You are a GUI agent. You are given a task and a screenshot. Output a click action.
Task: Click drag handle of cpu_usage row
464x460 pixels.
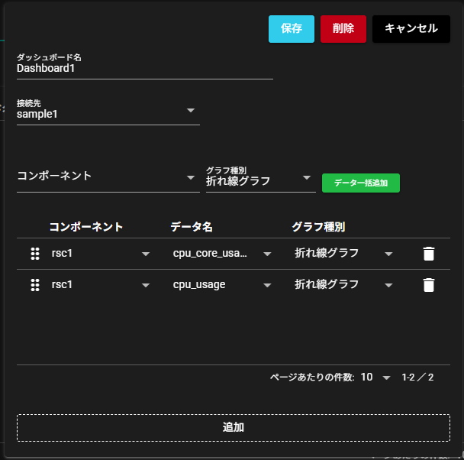pyautogui.click(x=35, y=285)
